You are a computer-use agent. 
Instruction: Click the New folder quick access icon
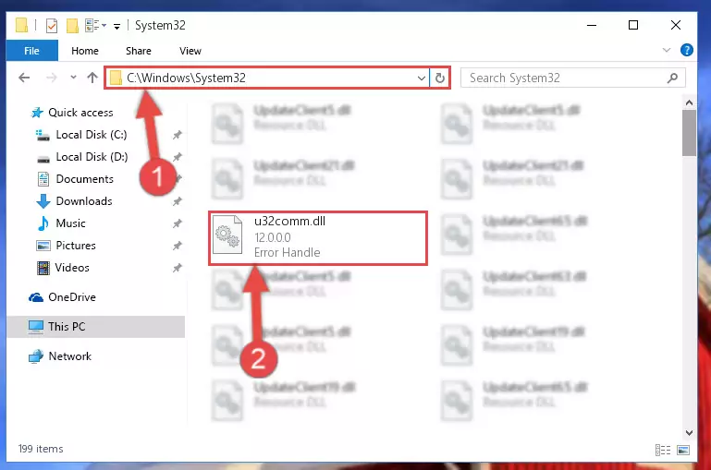pyautogui.click(x=72, y=26)
